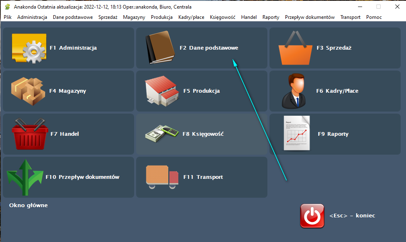Open the Transport menu in menu bar
406x242 pixels.
350,17
